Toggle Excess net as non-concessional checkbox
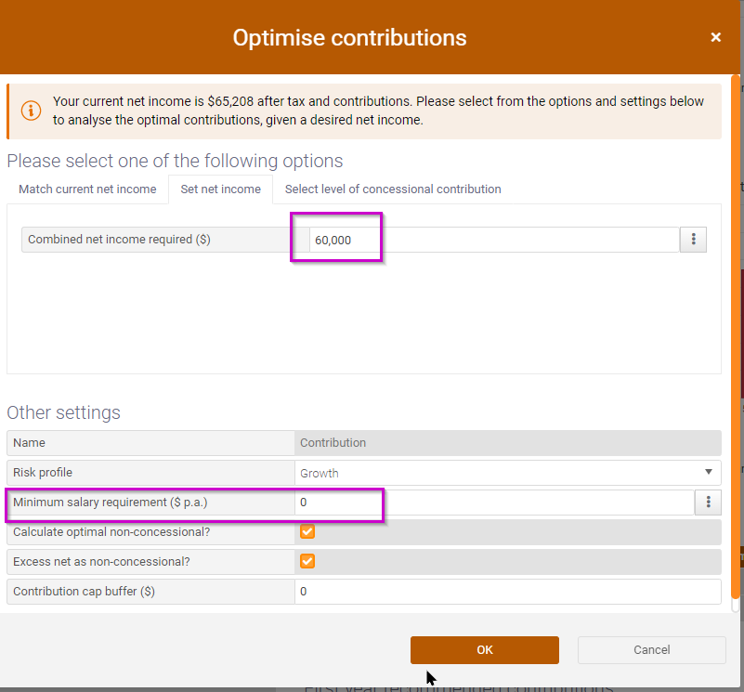The image size is (744, 692). point(307,561)
